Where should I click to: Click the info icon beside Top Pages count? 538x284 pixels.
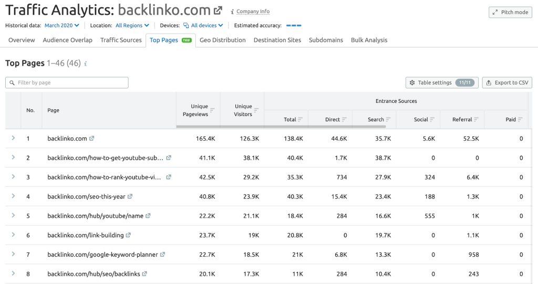pyautogui.click(x=86, y=64)
